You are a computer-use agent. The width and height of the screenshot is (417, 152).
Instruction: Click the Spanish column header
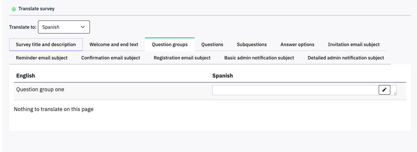pyautogui.click(x=223, y=75)
